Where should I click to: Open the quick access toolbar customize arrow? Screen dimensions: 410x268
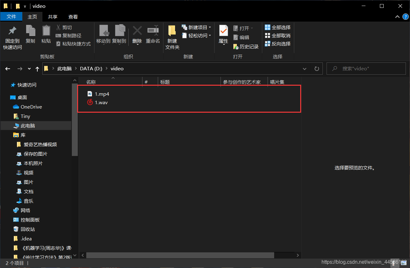tap(25, 6)
